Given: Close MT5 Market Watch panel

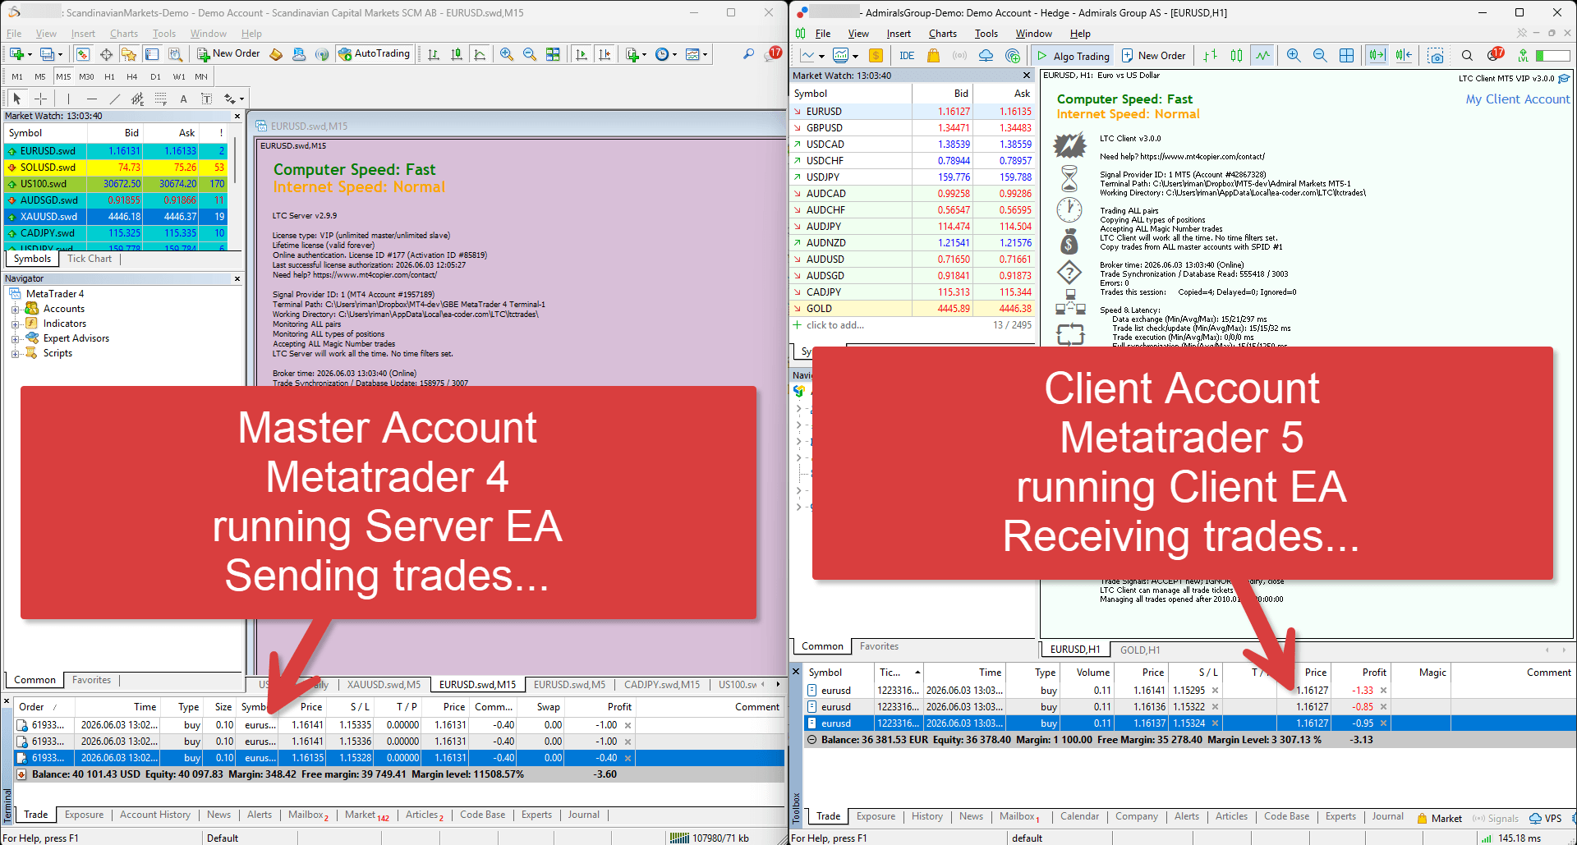Looking at the screenshot, I should pos(1026,76).
